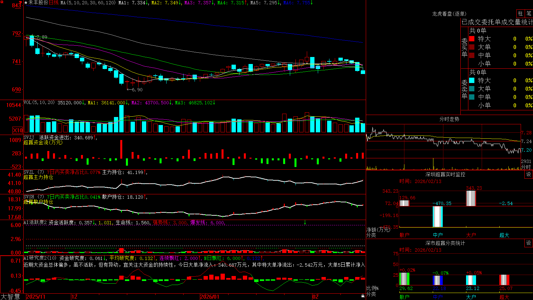The width and height of the screenshot is (533, 300).
Task: Click the teal 中单 sell-order swatch
Action: coord(472,97)
